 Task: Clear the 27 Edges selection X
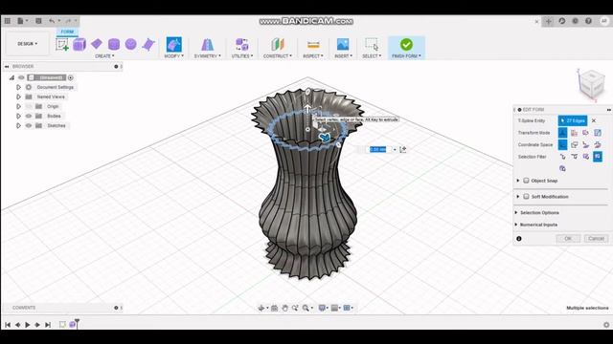594,121
